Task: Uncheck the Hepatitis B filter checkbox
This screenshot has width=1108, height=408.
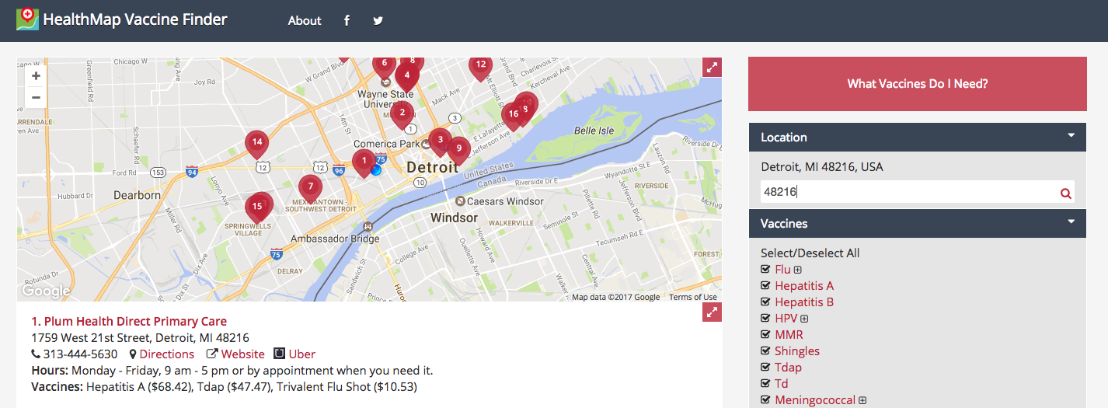Action: pos(766,302)
